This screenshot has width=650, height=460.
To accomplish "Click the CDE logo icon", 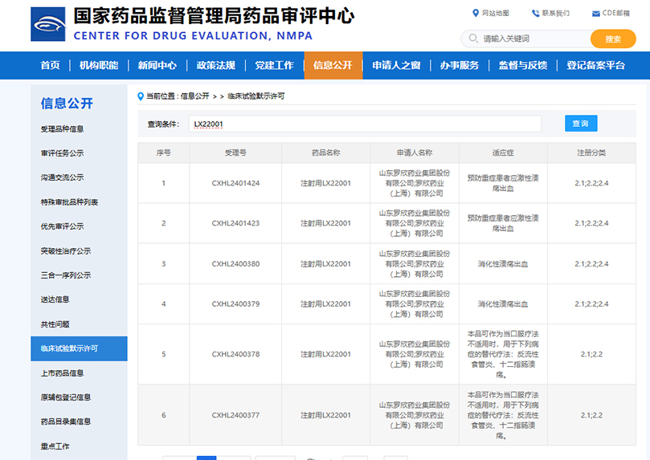I will tap(48, 24).
